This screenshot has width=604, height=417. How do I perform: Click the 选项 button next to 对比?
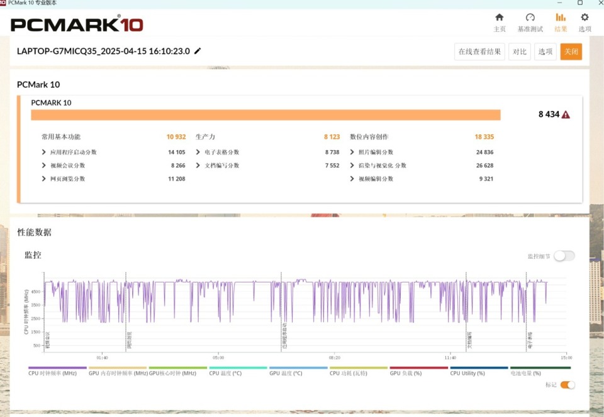click(x=545, y=51)
